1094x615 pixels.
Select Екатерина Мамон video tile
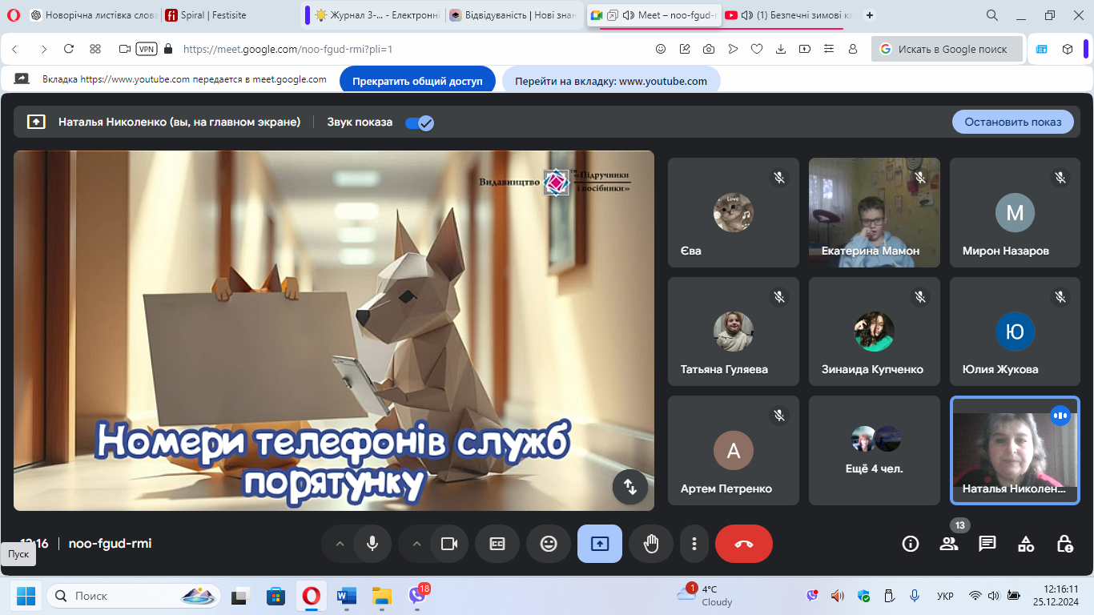coord(875,212)
